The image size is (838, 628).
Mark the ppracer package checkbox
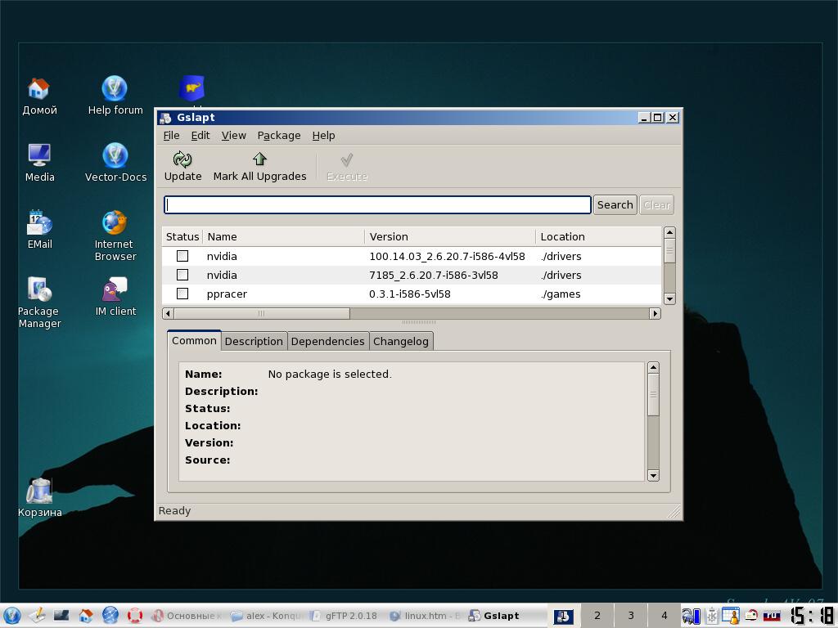click(182, 294)
